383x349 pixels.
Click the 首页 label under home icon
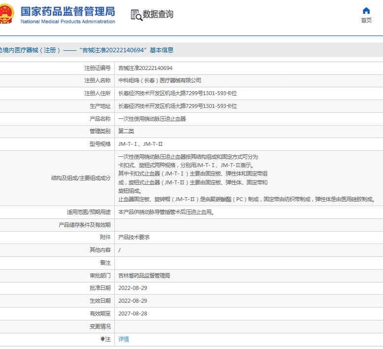(x=366, y=20)
